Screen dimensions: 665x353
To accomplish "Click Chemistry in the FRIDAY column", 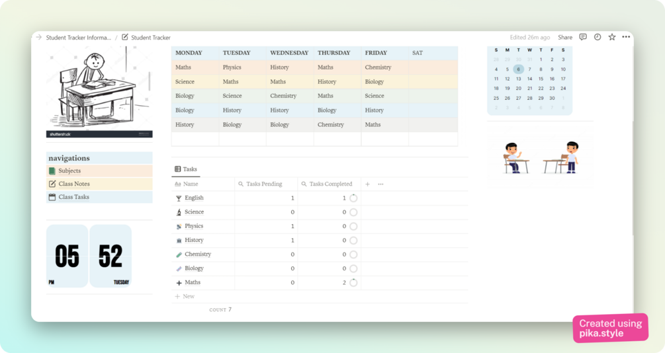I will (378, 67).
